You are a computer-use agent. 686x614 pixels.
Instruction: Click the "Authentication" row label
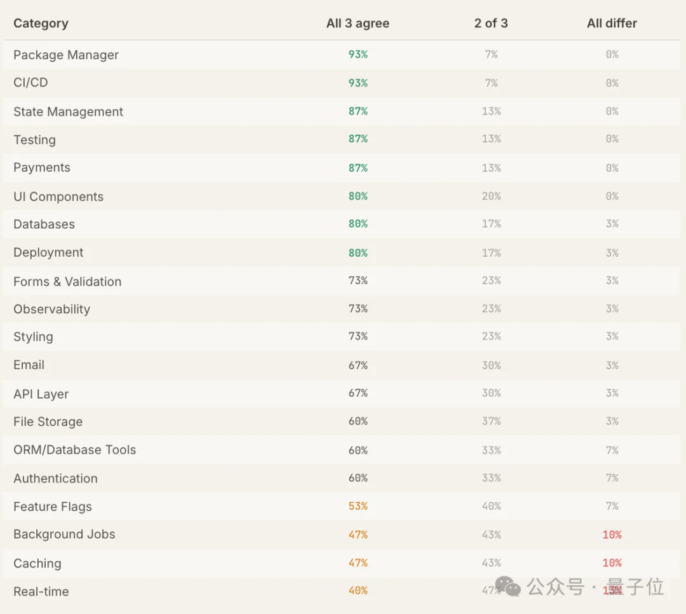[56, 479]
